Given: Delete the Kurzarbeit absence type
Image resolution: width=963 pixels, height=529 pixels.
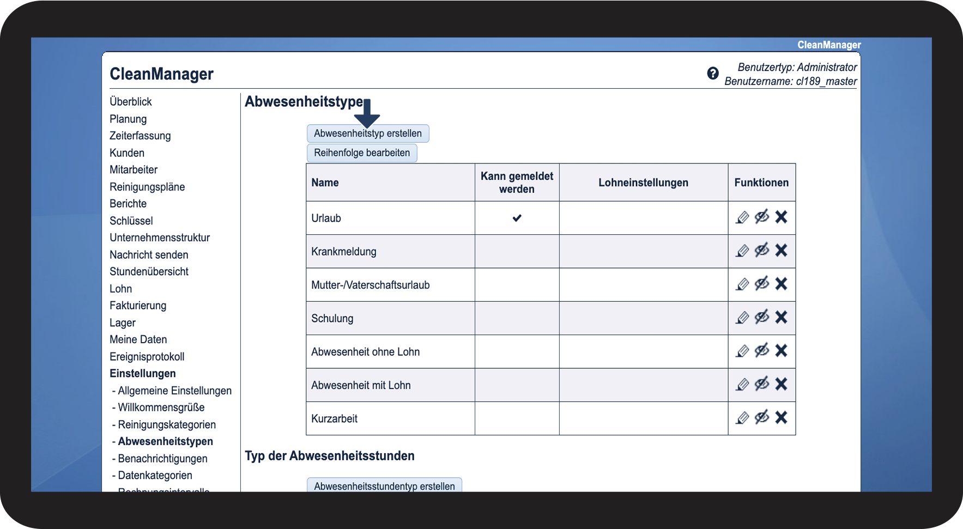Looking at the screenshot, I should (781, 417).
